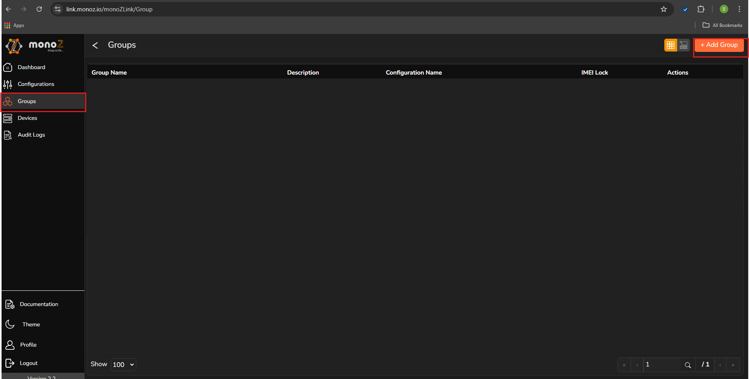Image resolution: width=749 pixels, height=379 pixels.
Task: Open the Documentation link
Action: tap(39, 304)
